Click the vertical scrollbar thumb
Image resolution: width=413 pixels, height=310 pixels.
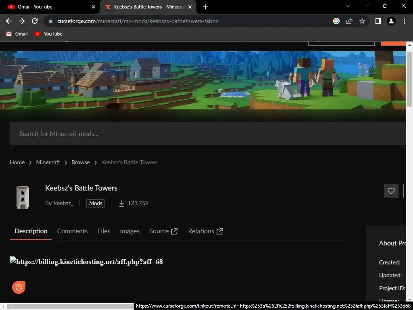pyautogui.click(x=409, y=79)
